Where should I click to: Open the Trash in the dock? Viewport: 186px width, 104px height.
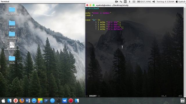(183, 101)
